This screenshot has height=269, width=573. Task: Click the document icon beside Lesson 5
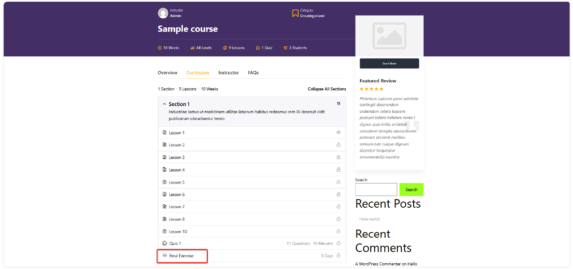pyautogui.click(x=165, y=182)
